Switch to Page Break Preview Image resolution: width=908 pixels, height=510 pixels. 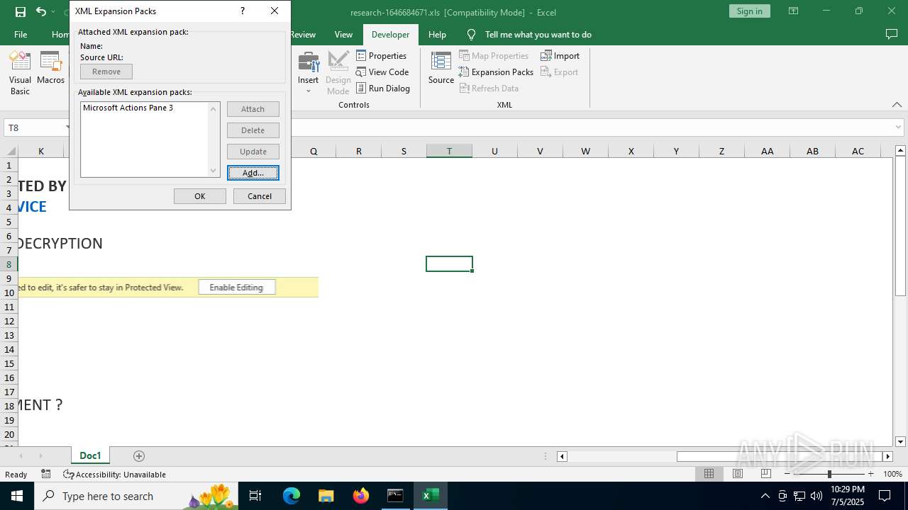click(765, 474)
